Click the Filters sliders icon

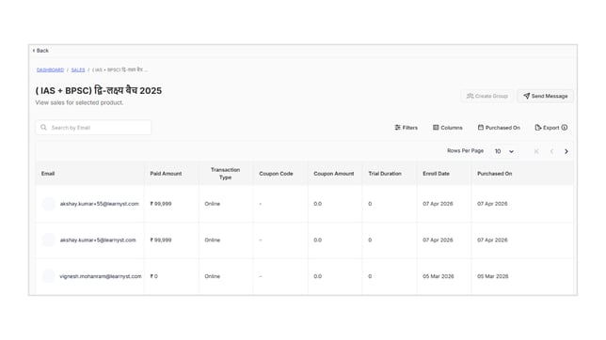click(397, 128)
